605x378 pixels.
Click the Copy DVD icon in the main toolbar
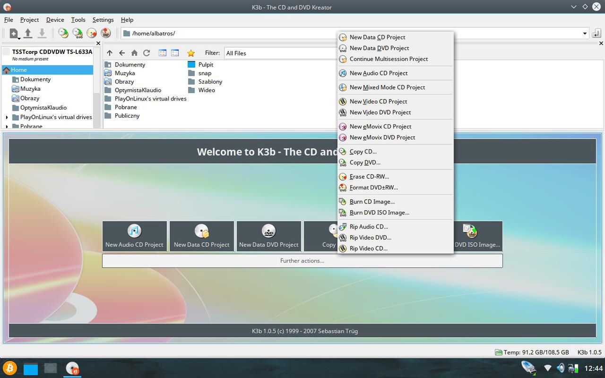pyautogui.click(x=78, y=33)
